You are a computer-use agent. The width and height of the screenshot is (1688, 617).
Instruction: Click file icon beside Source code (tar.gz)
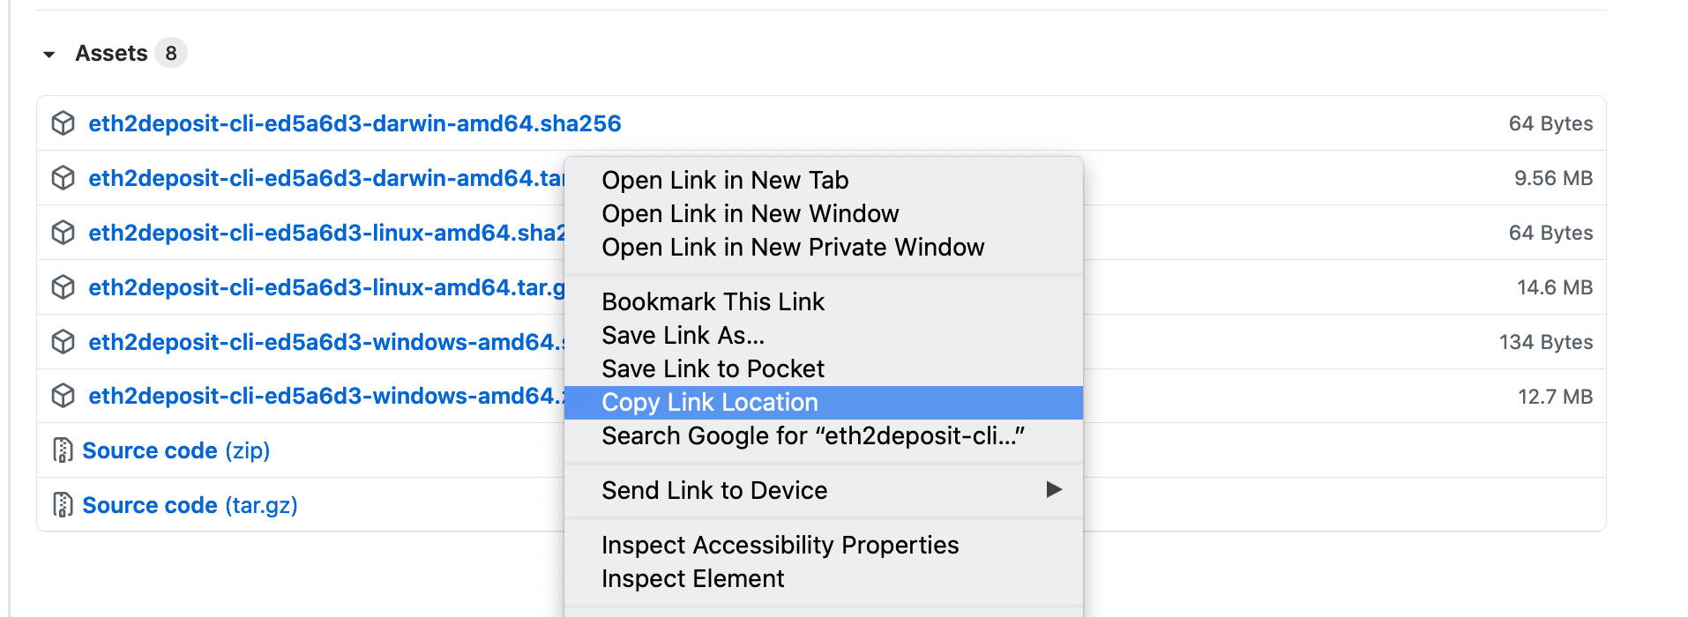pyautogui.click(x=63, y=505)
